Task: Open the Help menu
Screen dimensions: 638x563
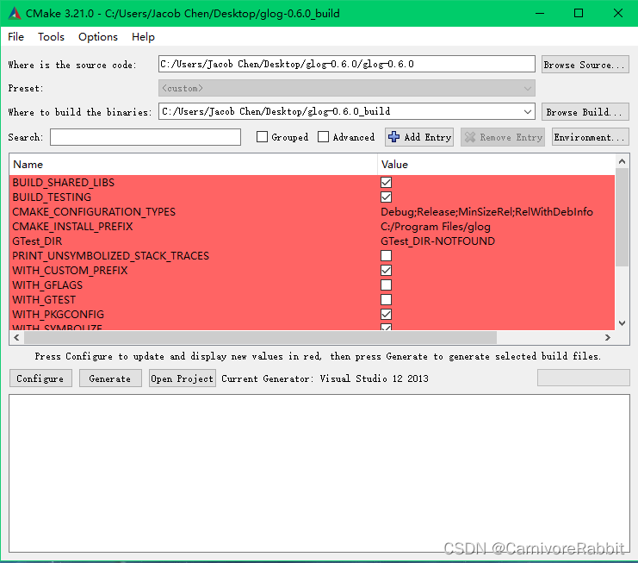Action: point(143,37)
